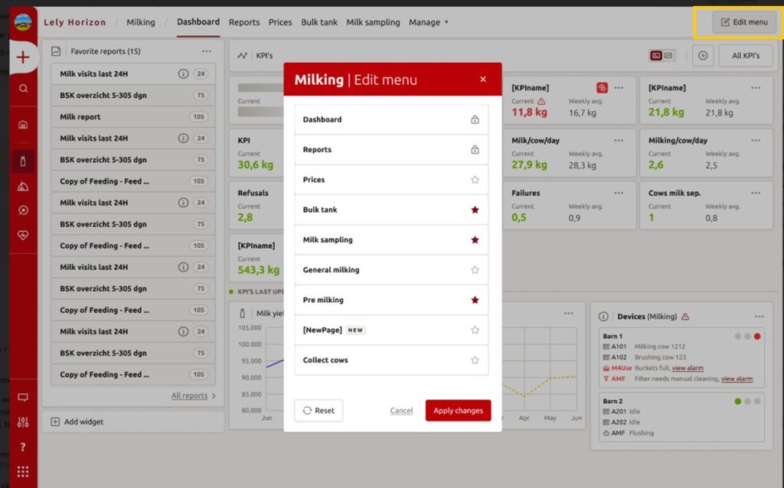Viewport: 784px width, 488px height.
Task: Unfavorite Milk sampling via its star
Action: (x=475, y=239)
